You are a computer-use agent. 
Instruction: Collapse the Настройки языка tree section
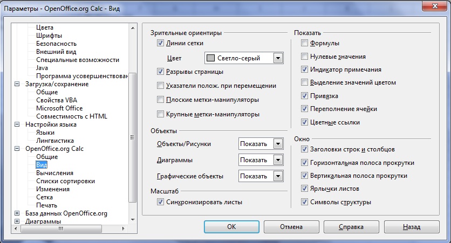pos(17,124)
